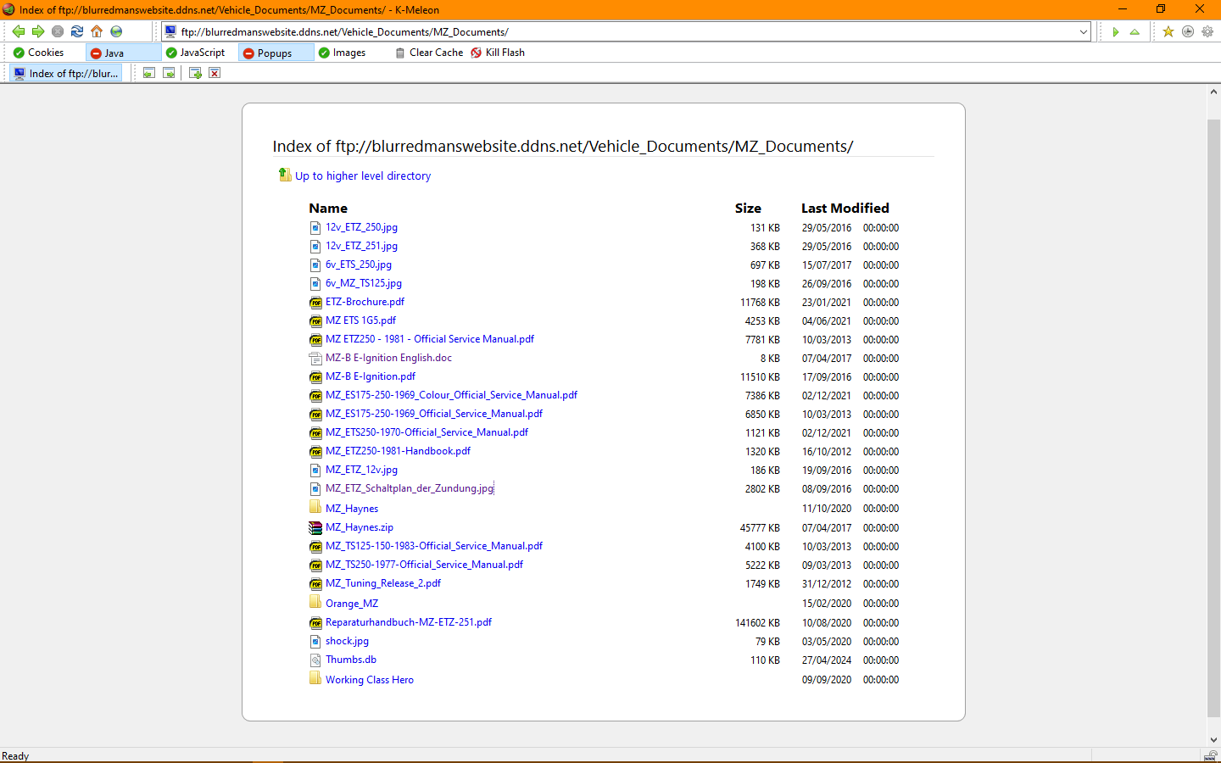Open MZ_TS250-1977-Official_Service_Manual.pdf link
Image resolution: width=1221 pixels, height=763 pixels.
point(424,565)
